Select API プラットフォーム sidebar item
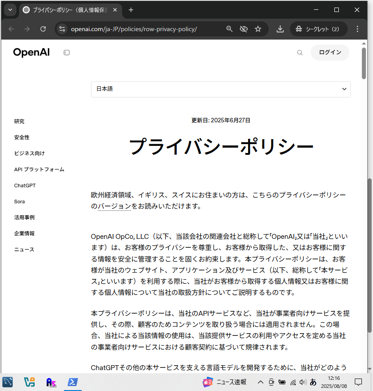 click(x=39, y=169)
